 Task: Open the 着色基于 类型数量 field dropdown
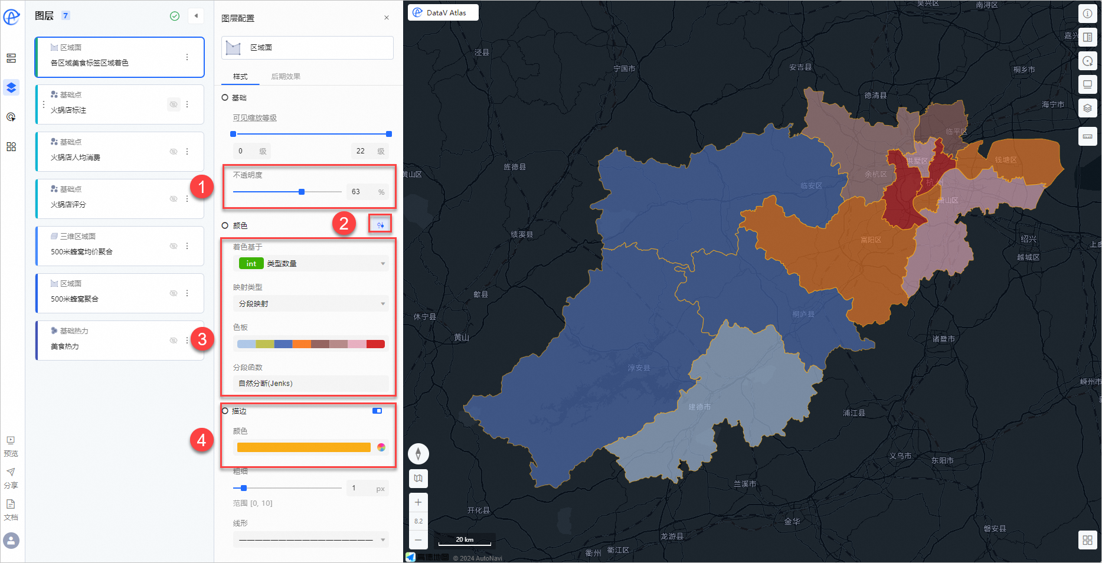tap(311, 263)
